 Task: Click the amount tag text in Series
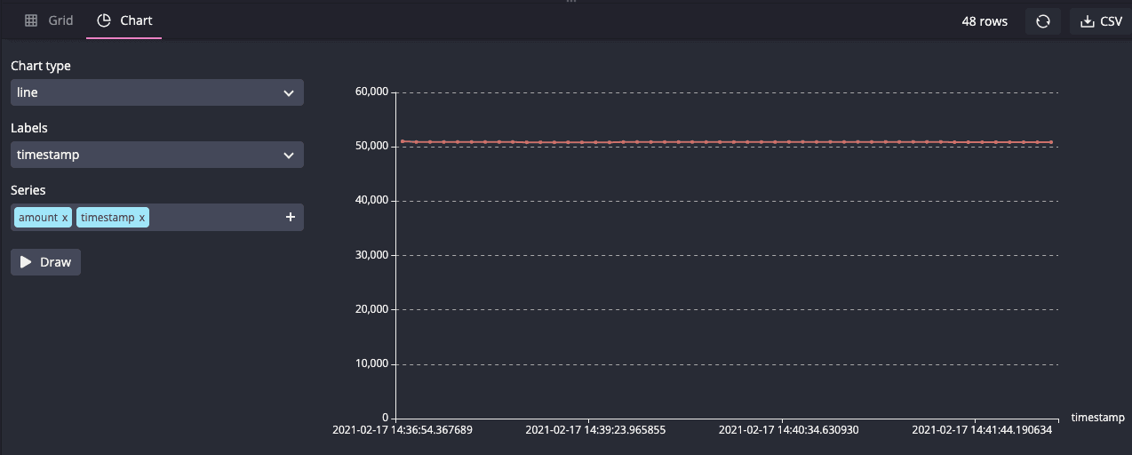coord(37,218)
